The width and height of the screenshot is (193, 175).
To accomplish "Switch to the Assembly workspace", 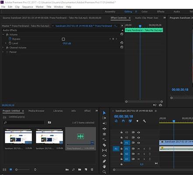I will 110,12.
